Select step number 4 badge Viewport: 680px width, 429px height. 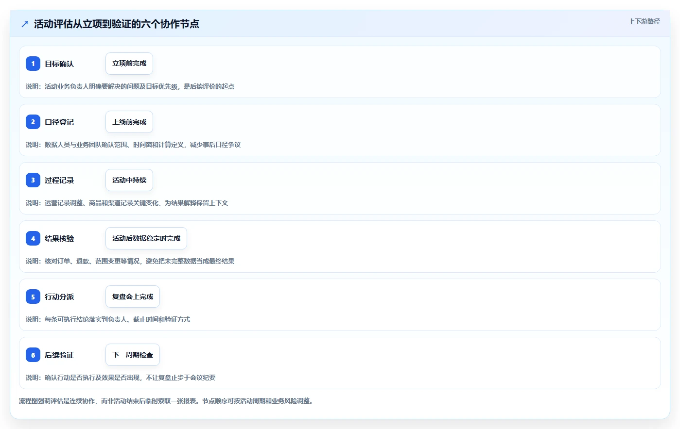pyautogui.click(x=33, y=238)
